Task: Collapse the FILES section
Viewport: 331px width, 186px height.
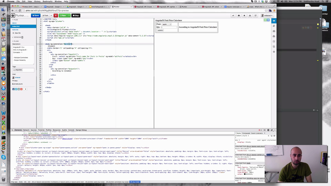Action: click(15, 20)
